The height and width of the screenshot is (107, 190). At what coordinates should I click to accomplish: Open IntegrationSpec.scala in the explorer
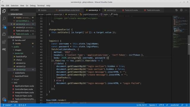pyautogui.click(x=24, y=92)
